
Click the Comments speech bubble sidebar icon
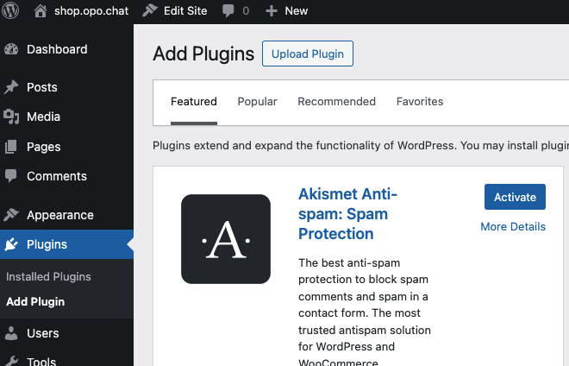tap(11, 176)
